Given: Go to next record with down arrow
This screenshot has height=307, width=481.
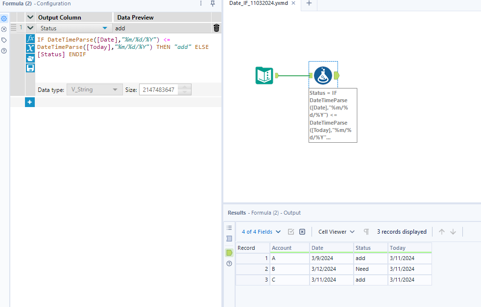Looking at the screenshot, I should tap(453, 232).
